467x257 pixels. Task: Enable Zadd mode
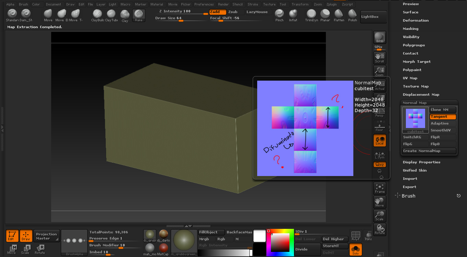click(x=218, y=12)
